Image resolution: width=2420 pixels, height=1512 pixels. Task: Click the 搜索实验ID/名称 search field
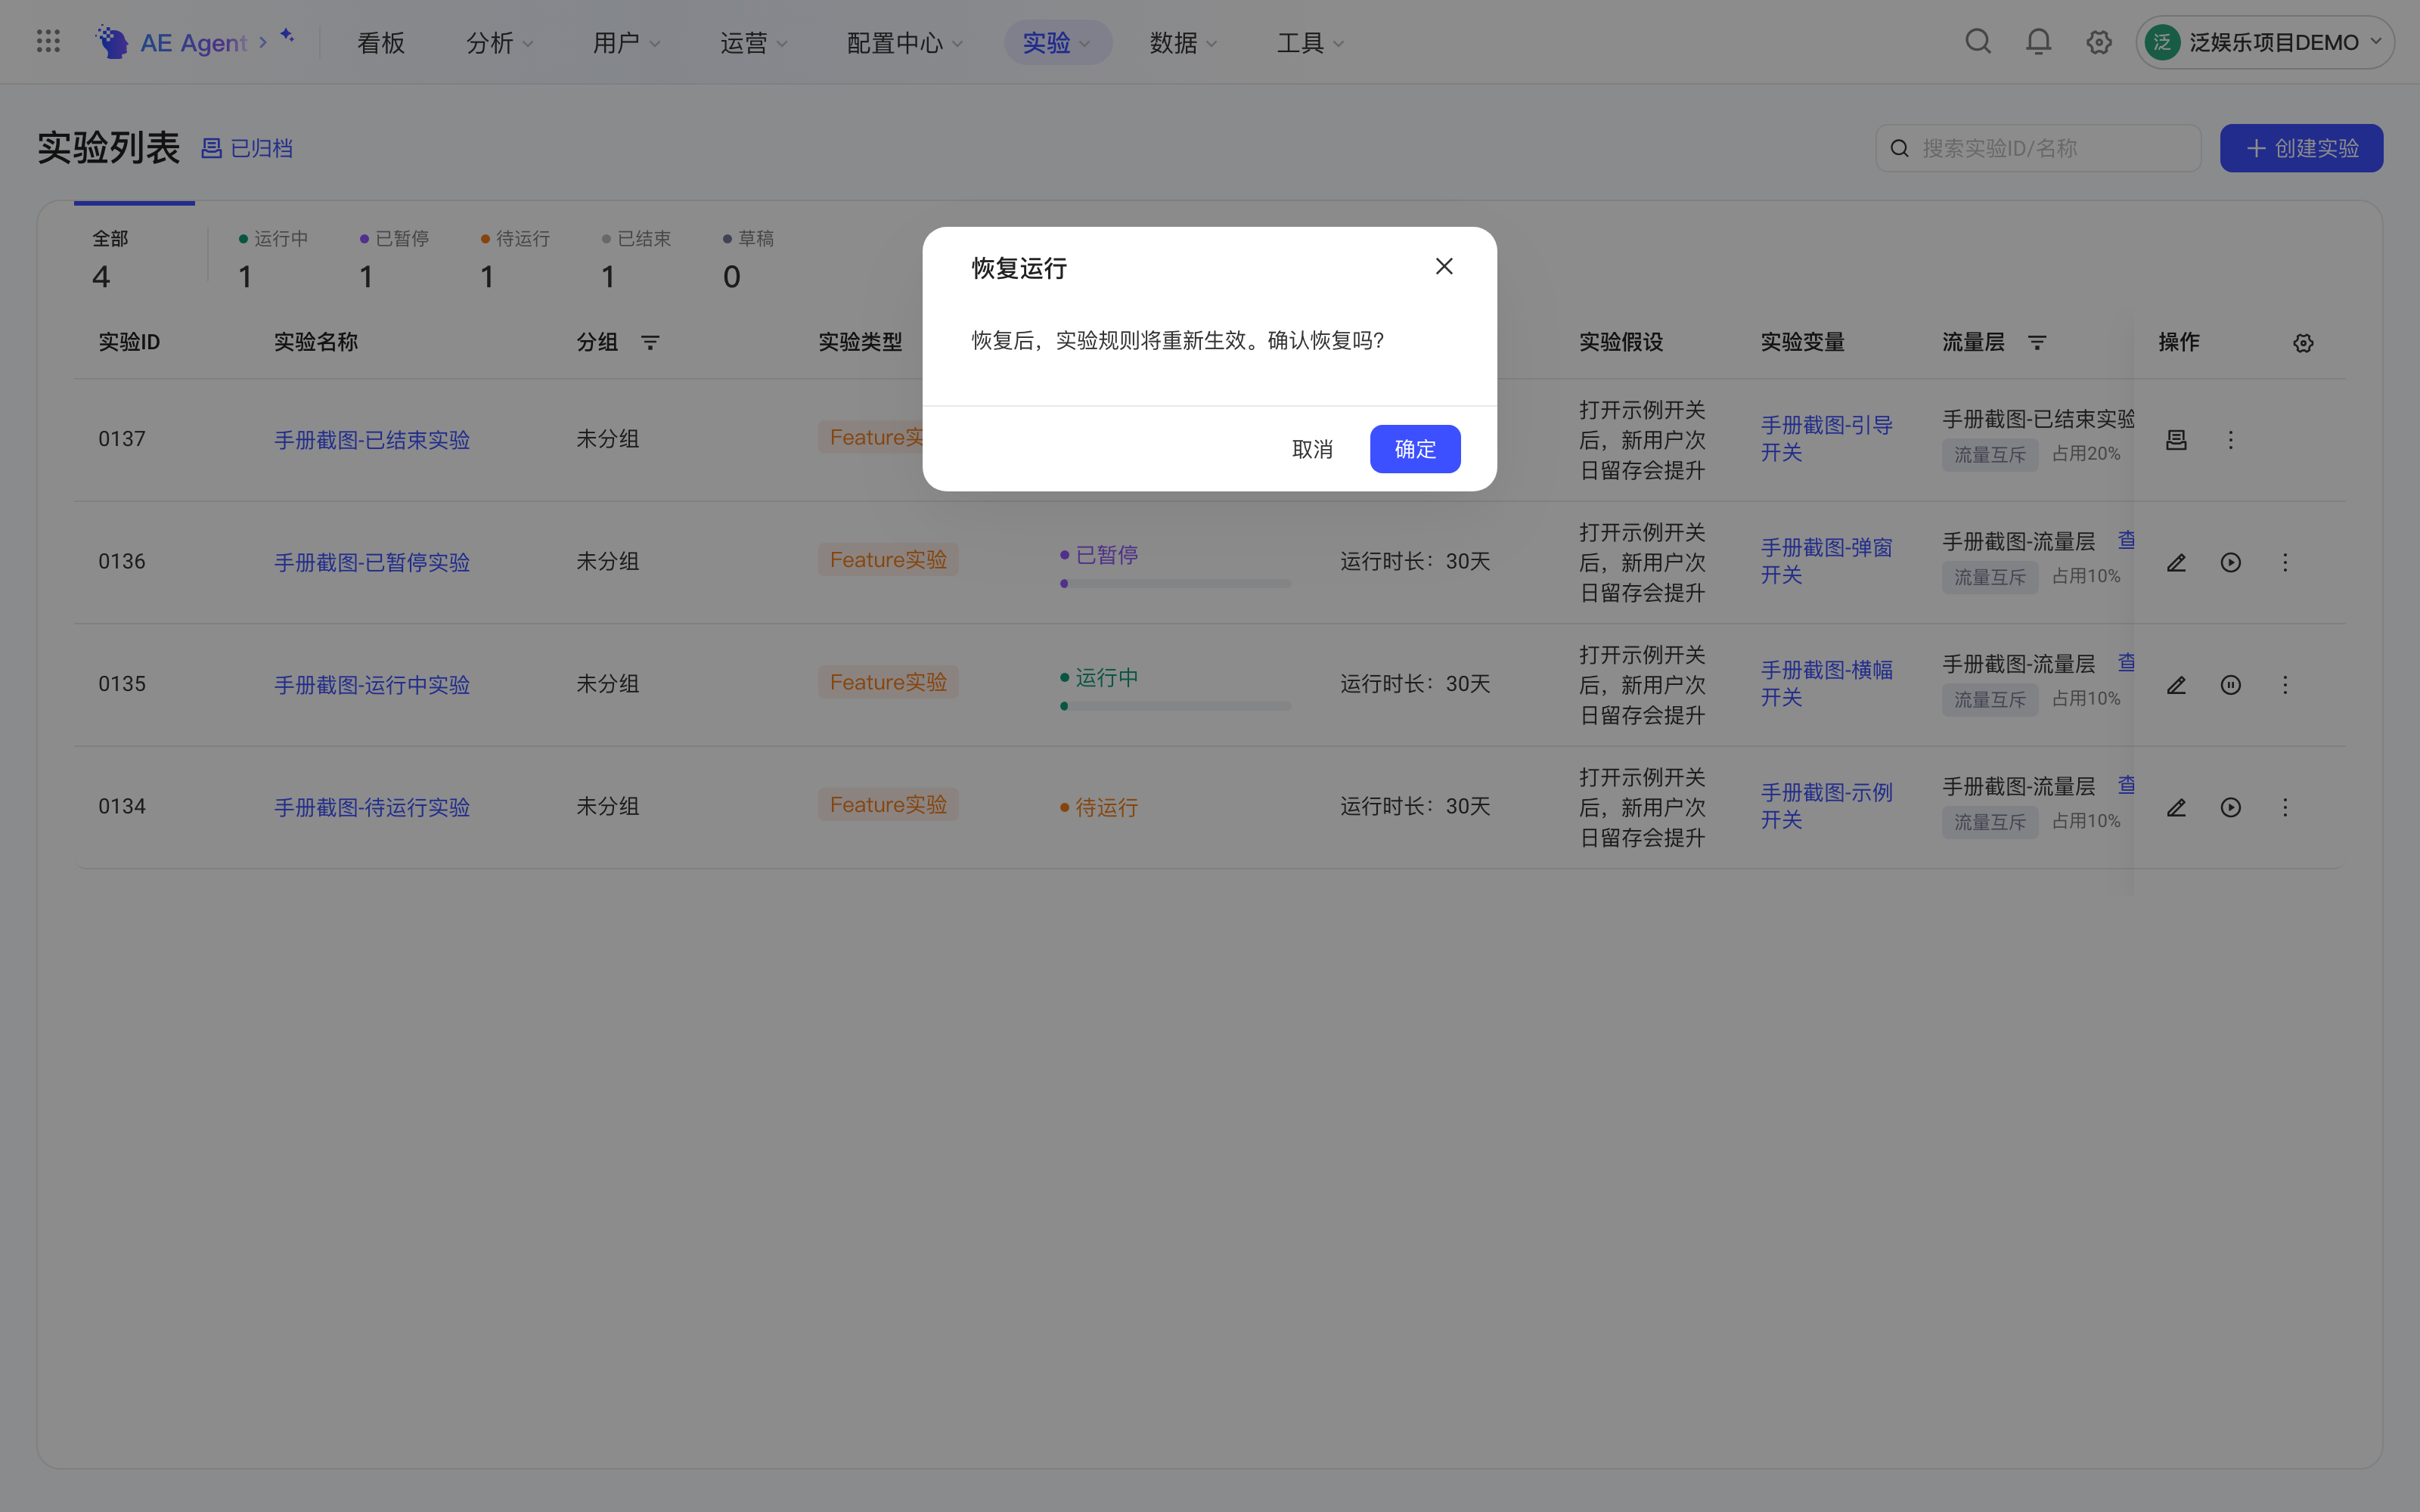(2038, 148)
